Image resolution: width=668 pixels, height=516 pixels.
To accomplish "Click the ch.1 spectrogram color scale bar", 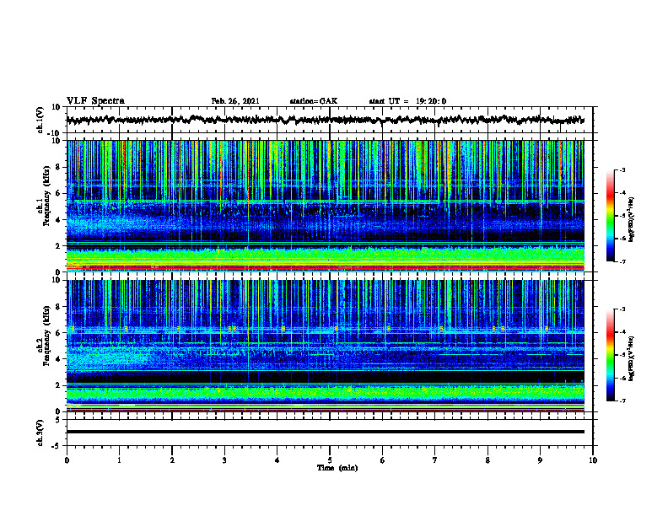I will pyautogui.click(x=611, y=216).
